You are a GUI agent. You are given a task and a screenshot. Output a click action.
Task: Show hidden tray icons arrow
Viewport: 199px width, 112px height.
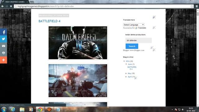click(x=172, y=110)
